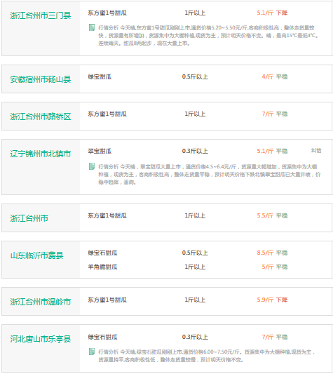Click the small gray link beside 北镇市 price
This screenshot has height=374, width=333.
316,151
